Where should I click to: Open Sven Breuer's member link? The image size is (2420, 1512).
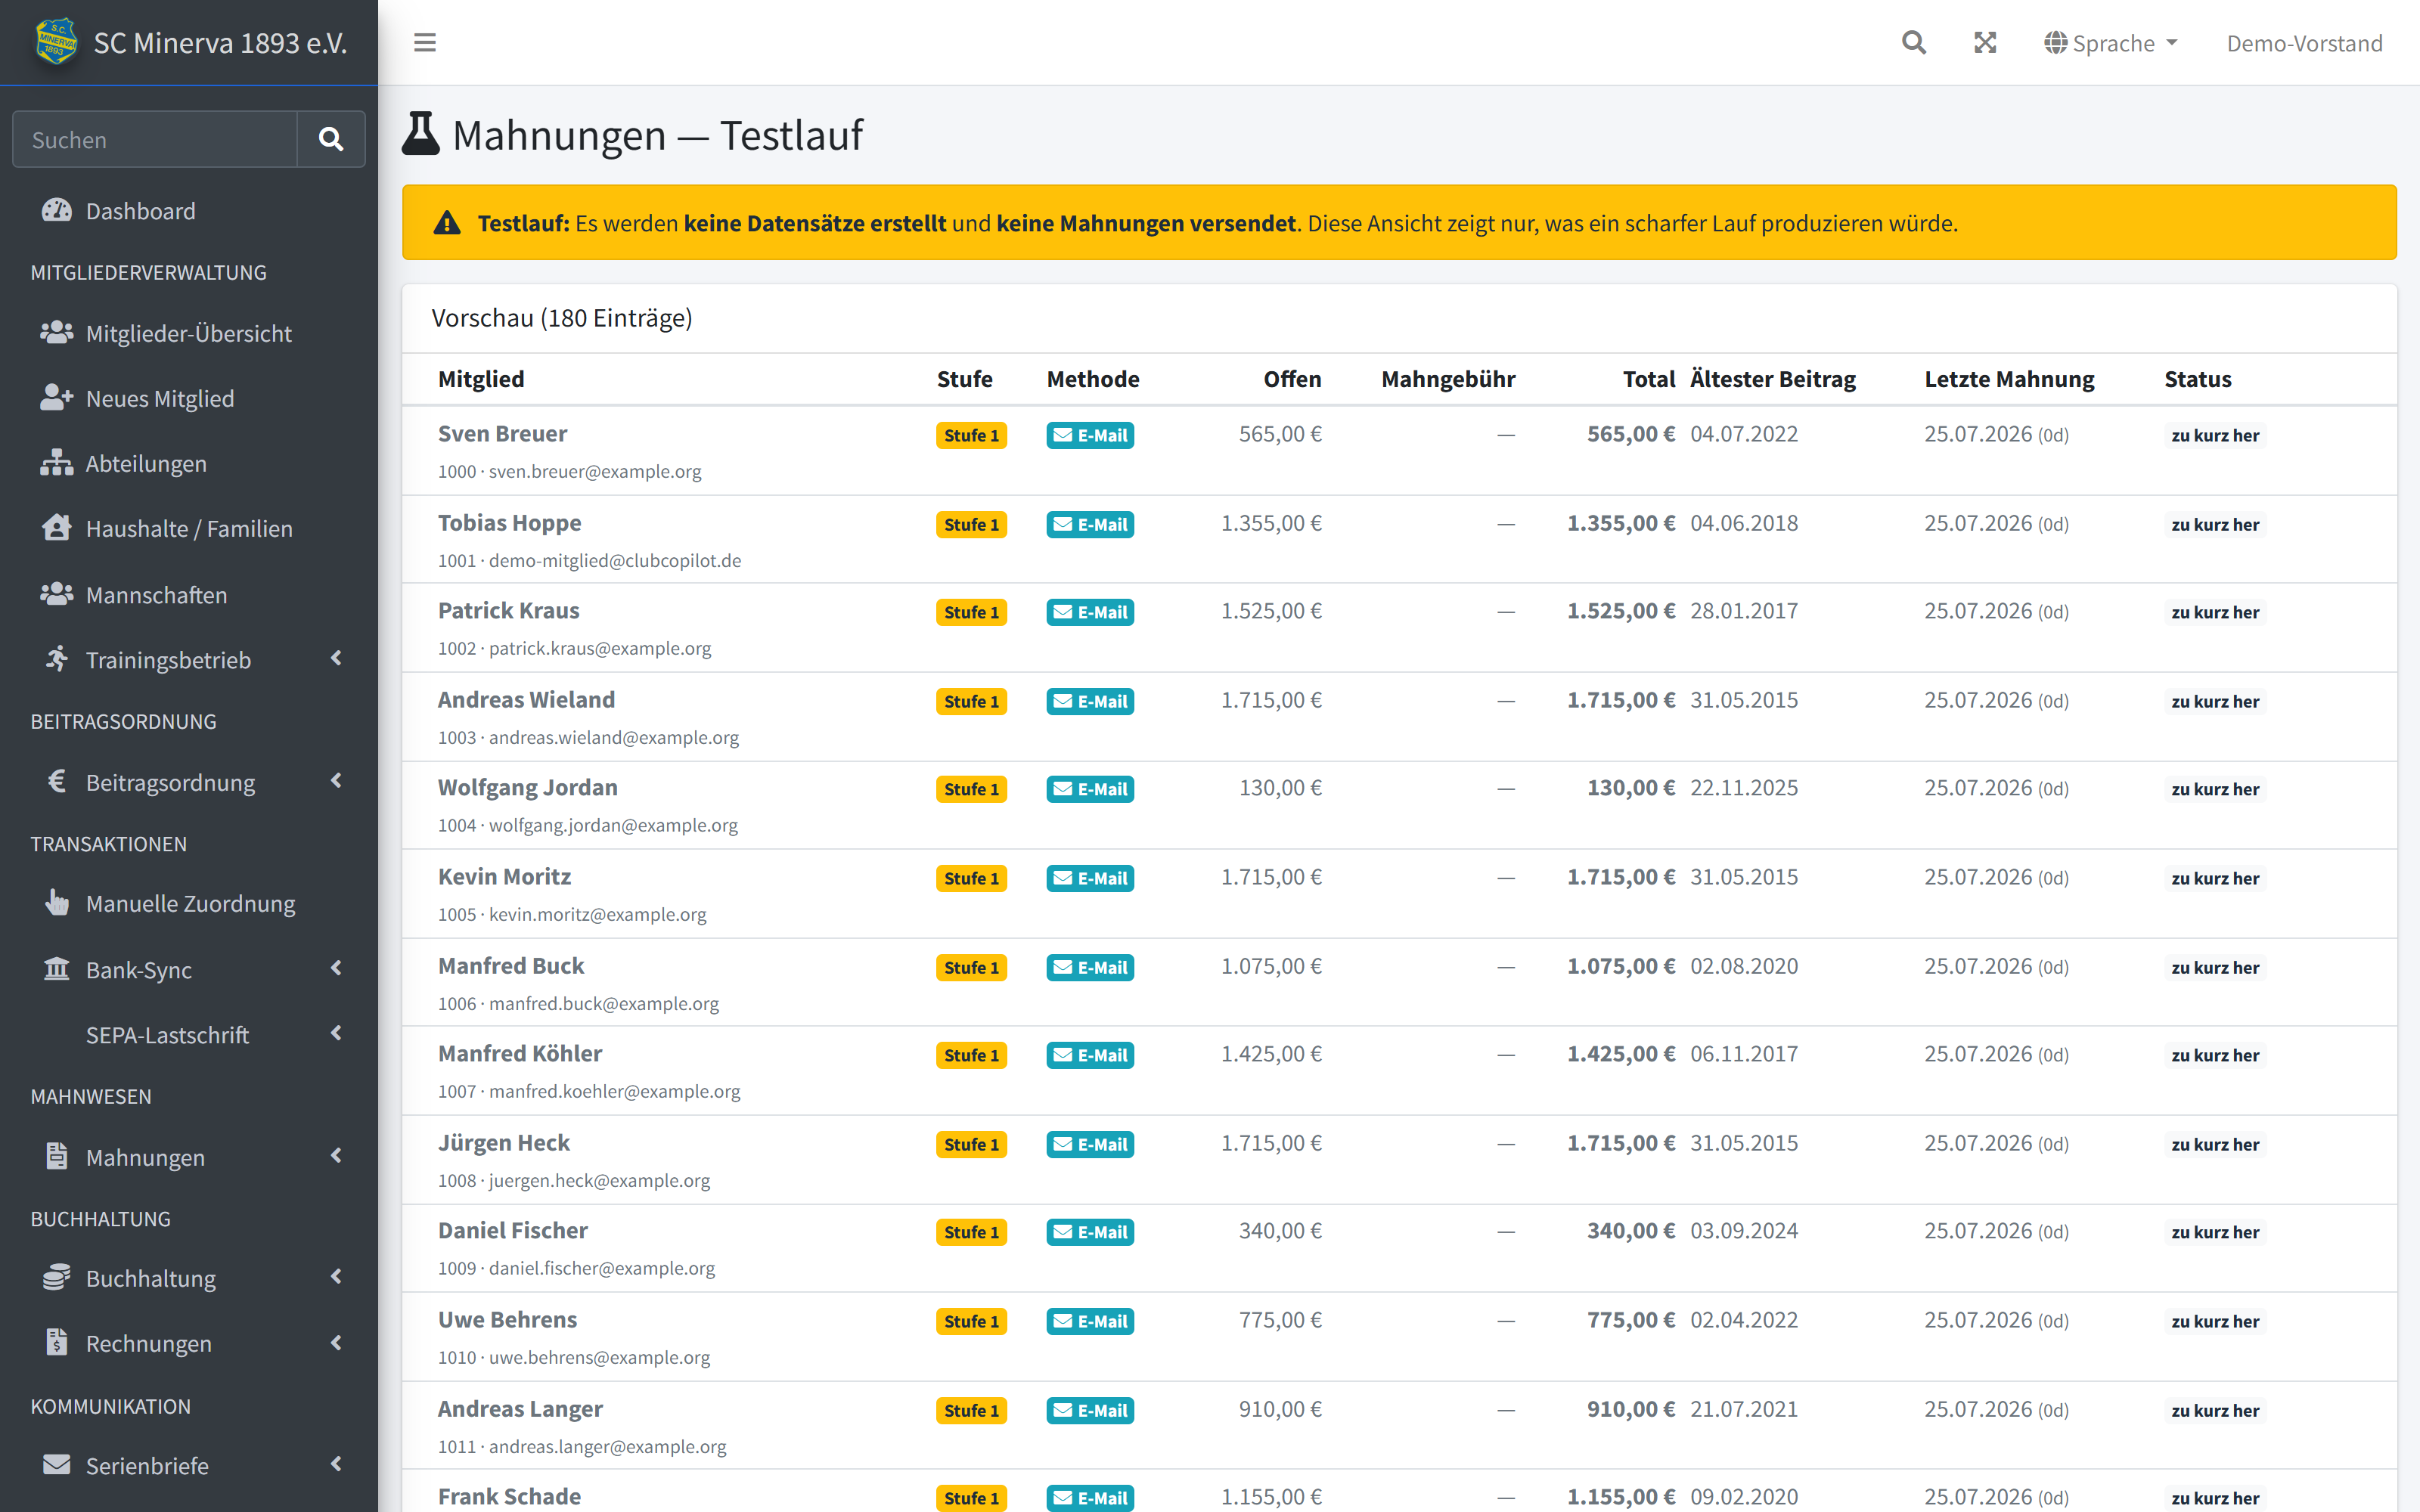click(x=502, y=433)
